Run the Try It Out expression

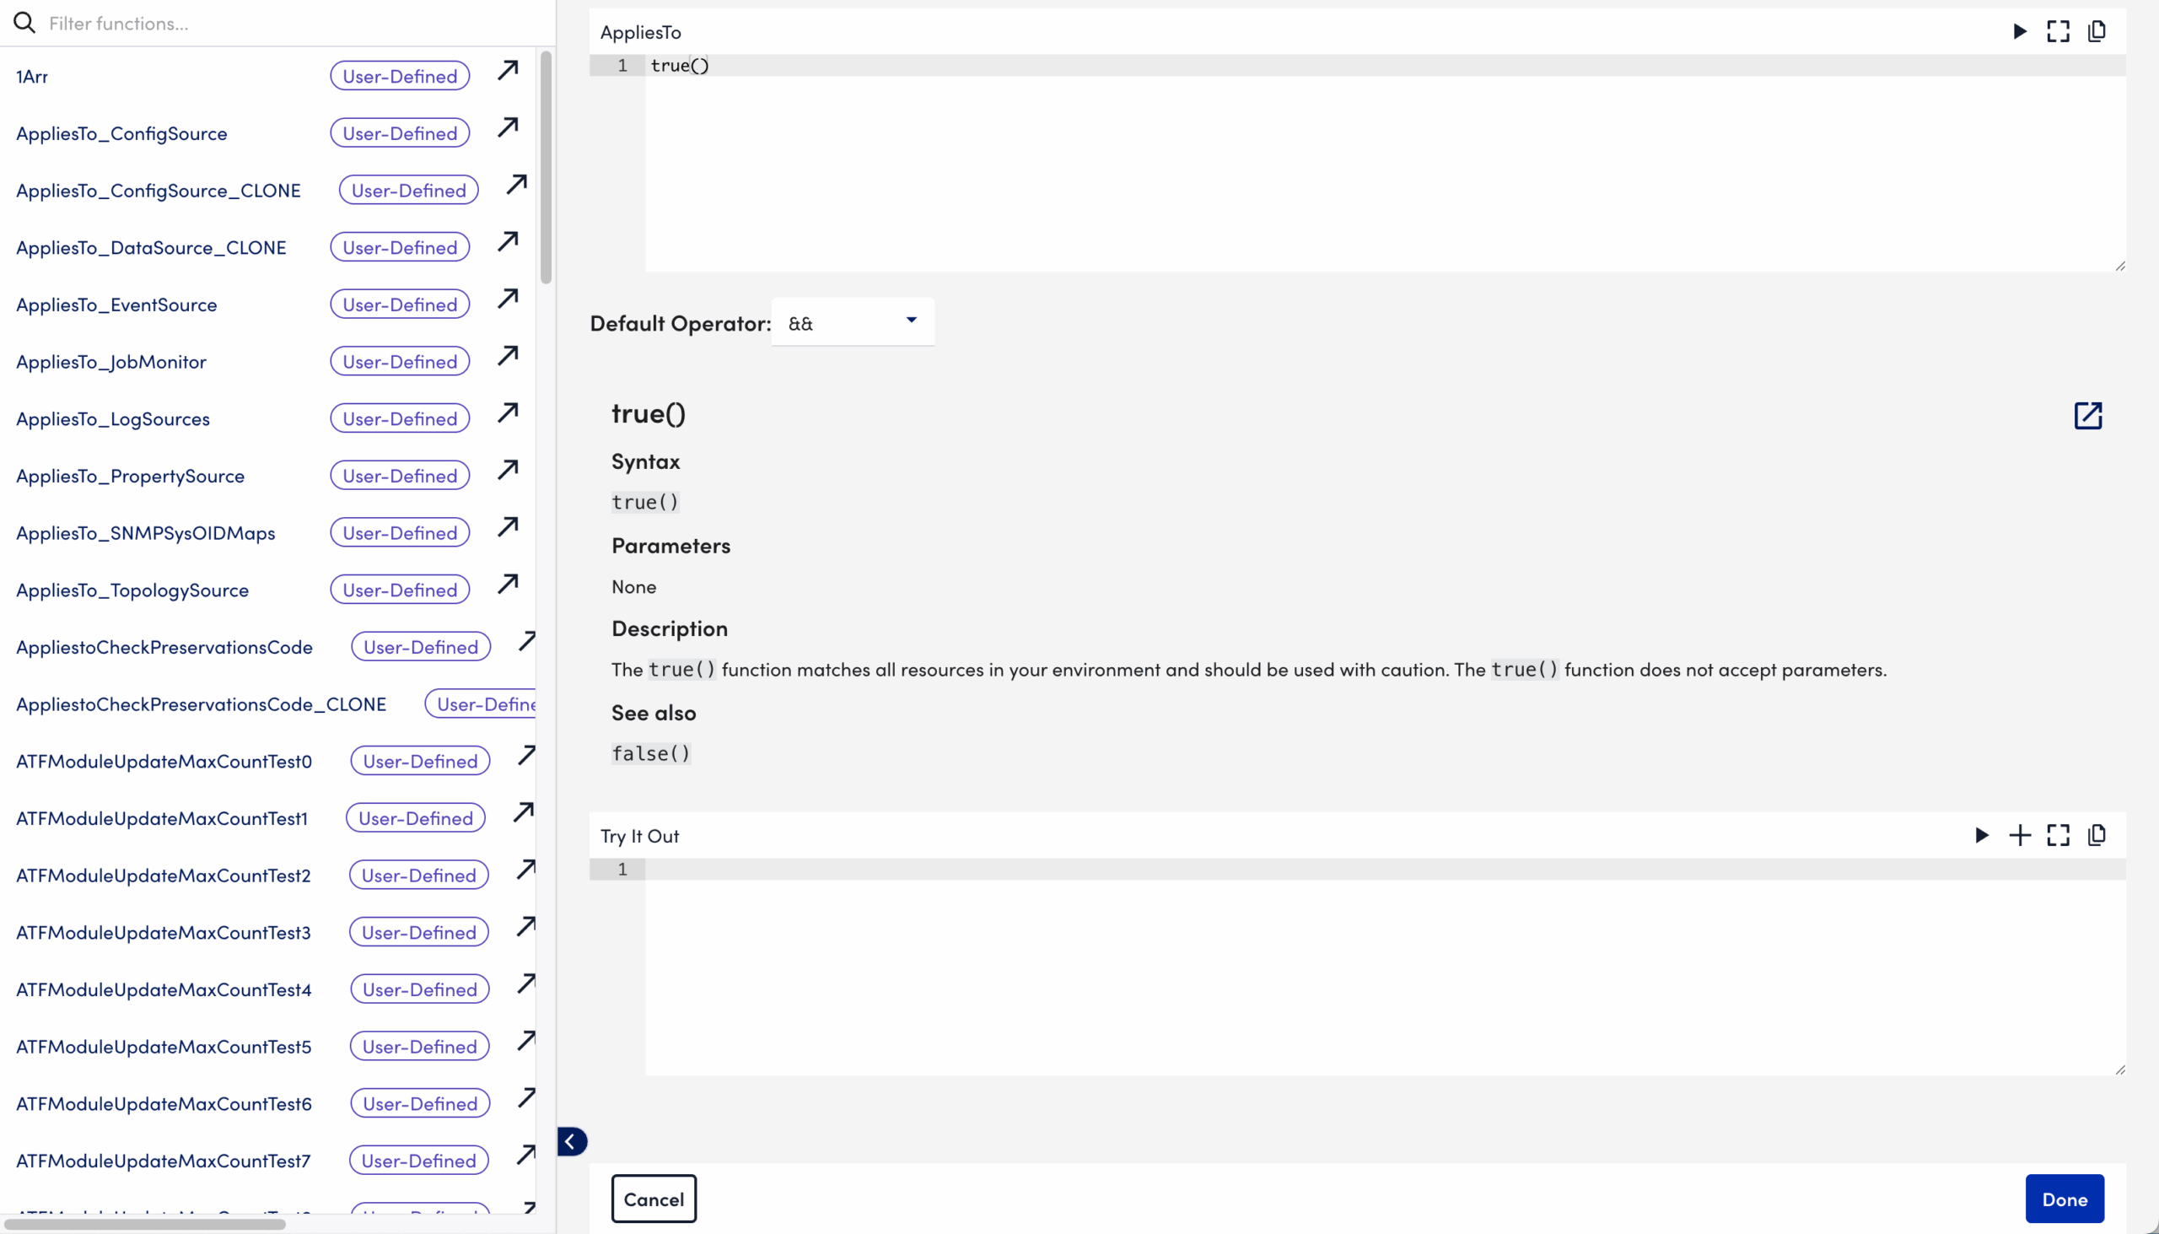[x=1982, y=836]
